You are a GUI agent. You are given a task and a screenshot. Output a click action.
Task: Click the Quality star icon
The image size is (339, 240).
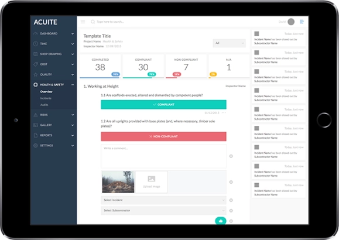point(36,74)
